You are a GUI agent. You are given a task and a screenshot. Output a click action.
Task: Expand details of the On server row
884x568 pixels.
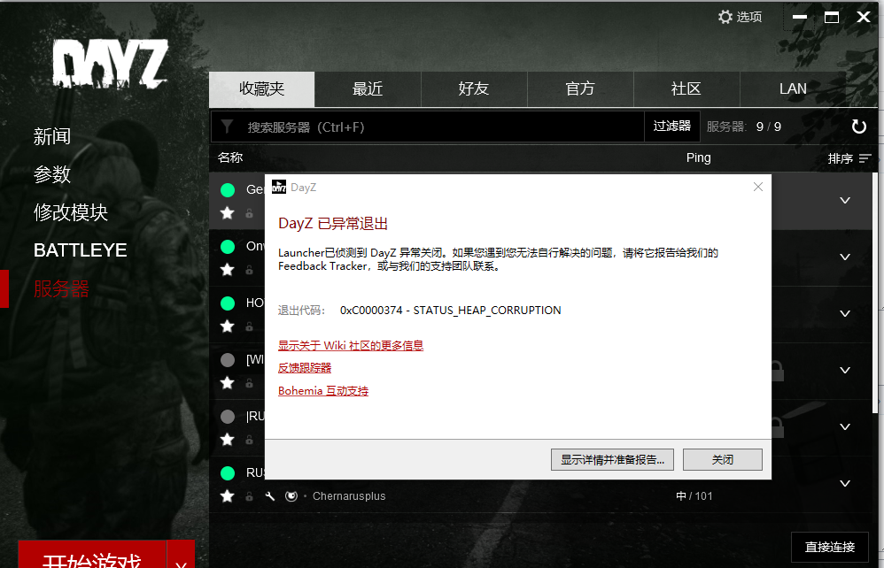tap(845, 257)
